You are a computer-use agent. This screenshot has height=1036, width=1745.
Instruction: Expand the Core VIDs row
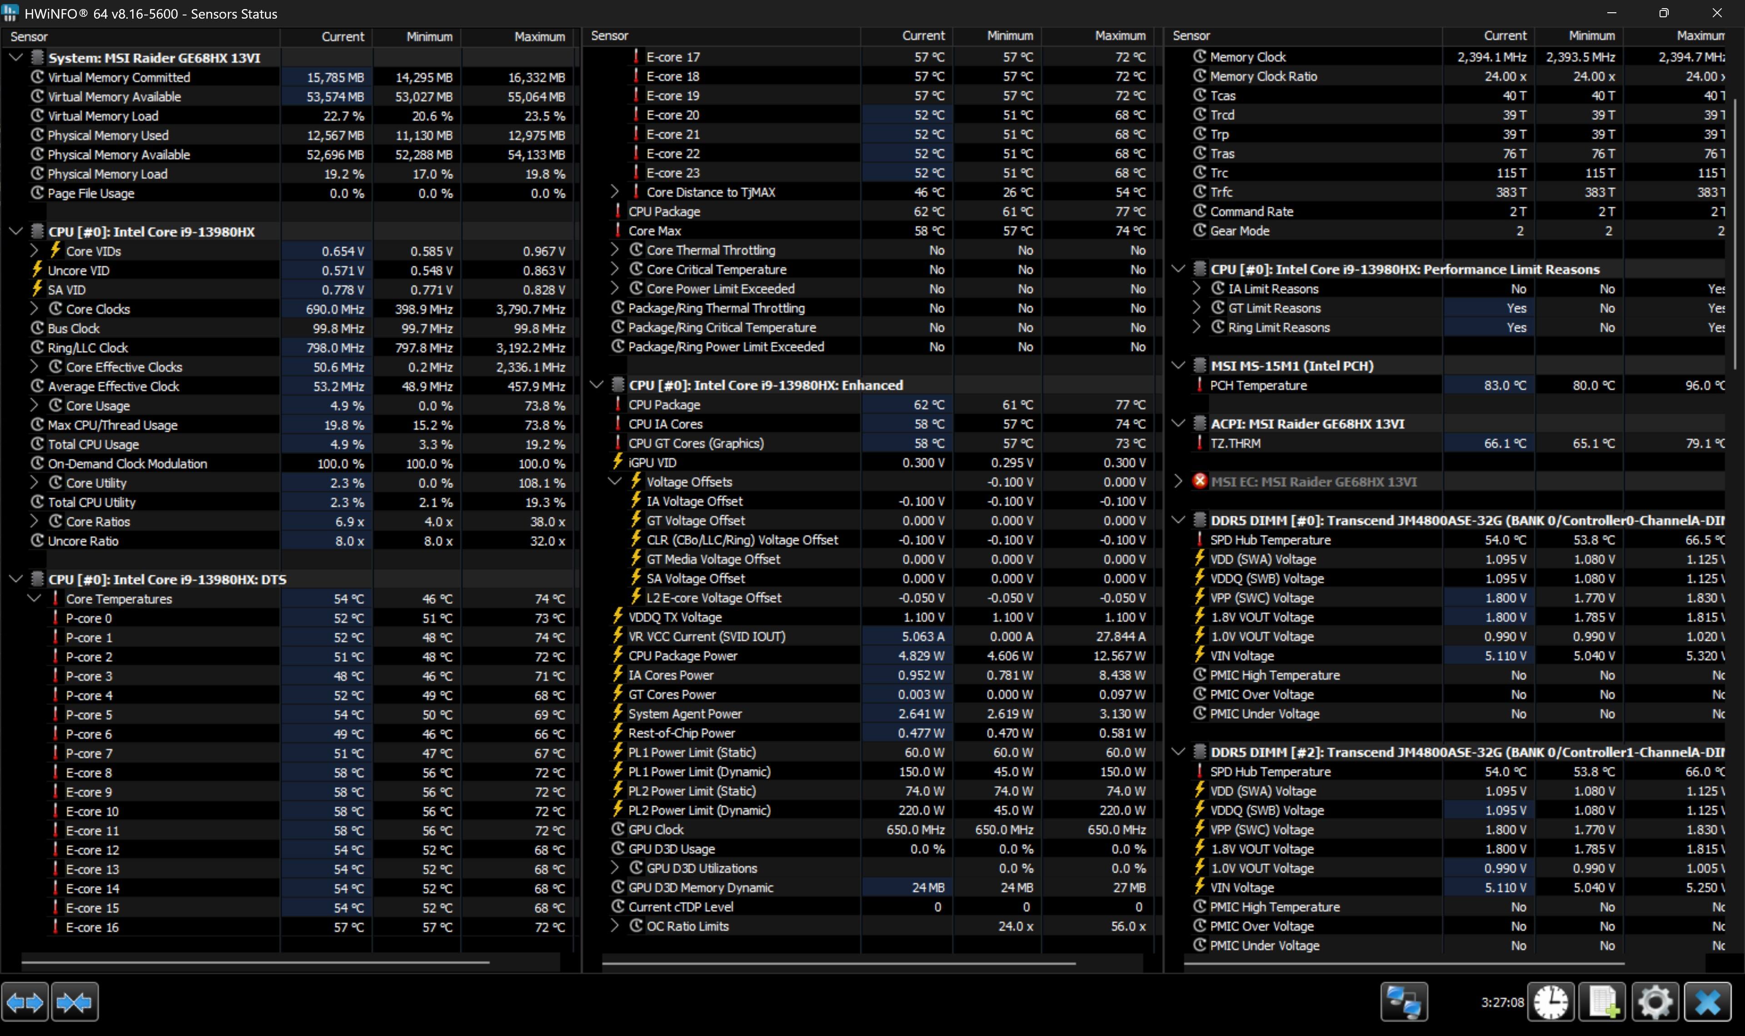click(x=34, y=250)
